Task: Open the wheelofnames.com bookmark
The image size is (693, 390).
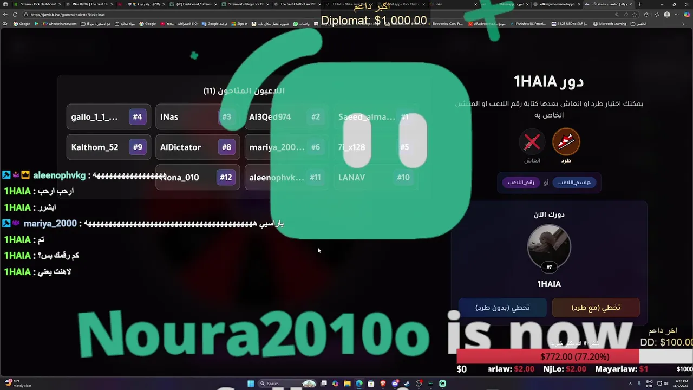Action: (60, 24)
